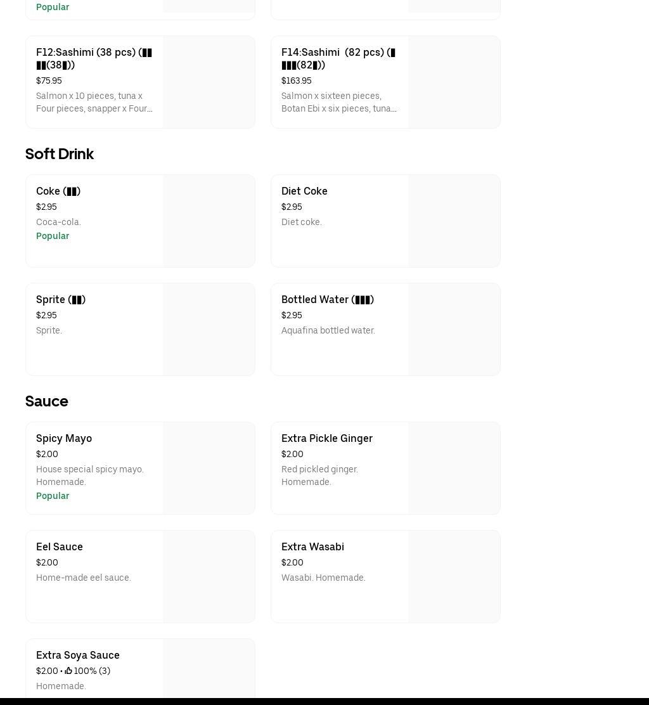649x705 pixels.
Task: Click the Spicy Mayo image thumbnail
Action: (x=209, y=468)
